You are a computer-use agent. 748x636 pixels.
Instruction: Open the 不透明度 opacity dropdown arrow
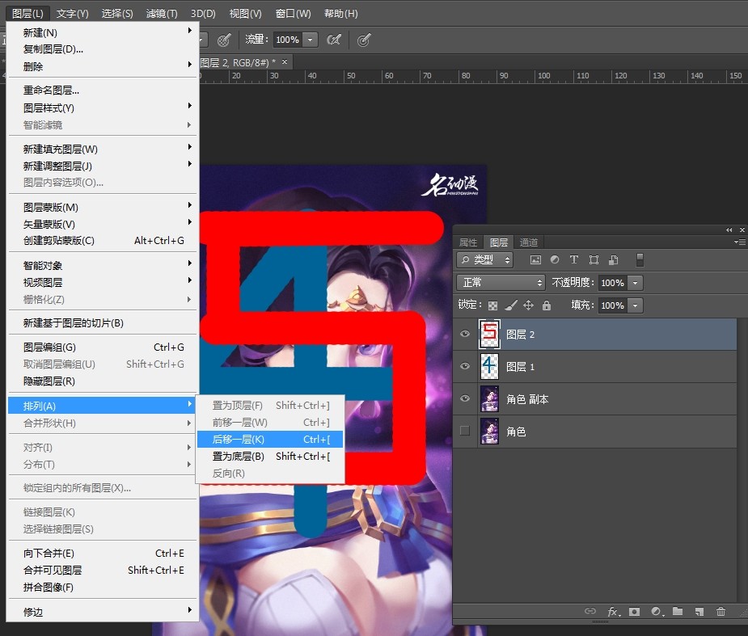click(635, 283)
